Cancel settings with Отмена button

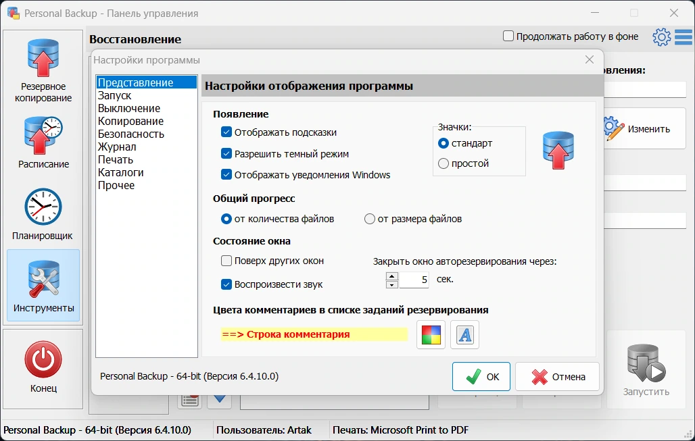pos(557,376)
